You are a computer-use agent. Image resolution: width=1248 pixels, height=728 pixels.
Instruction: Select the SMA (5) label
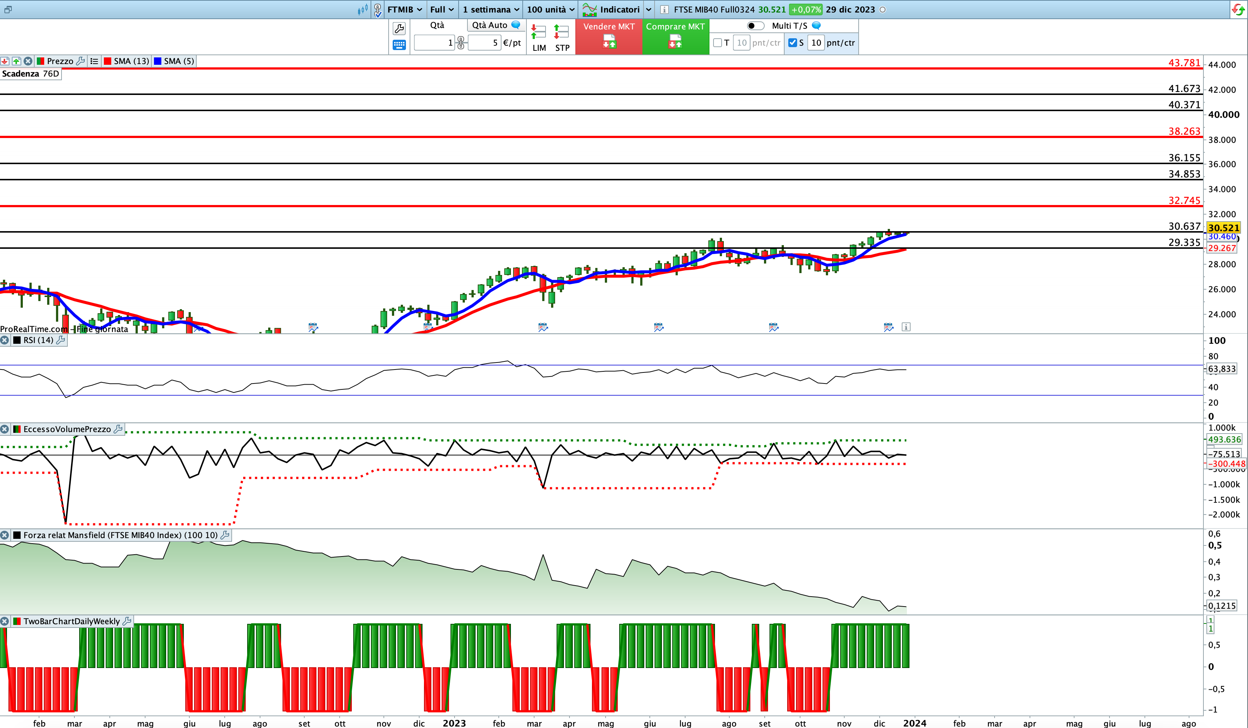179,61
